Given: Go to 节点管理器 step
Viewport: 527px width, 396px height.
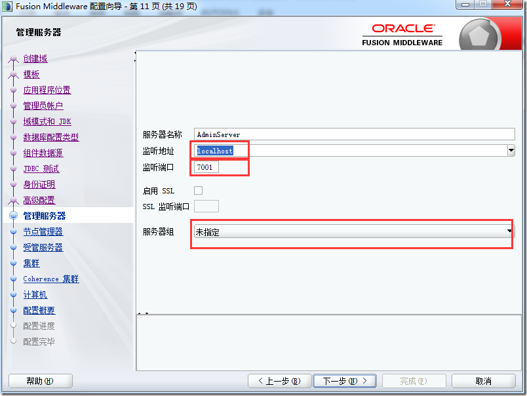Looking at the screenshot, I should pos(43,231).
